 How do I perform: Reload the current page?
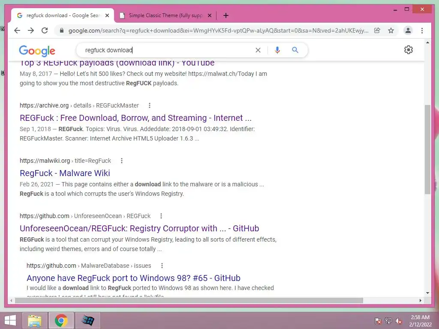click(45, 30)
